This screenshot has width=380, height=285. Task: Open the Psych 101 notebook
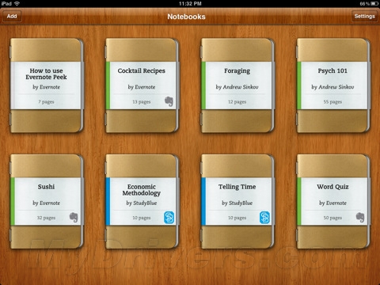click(333, 85)
